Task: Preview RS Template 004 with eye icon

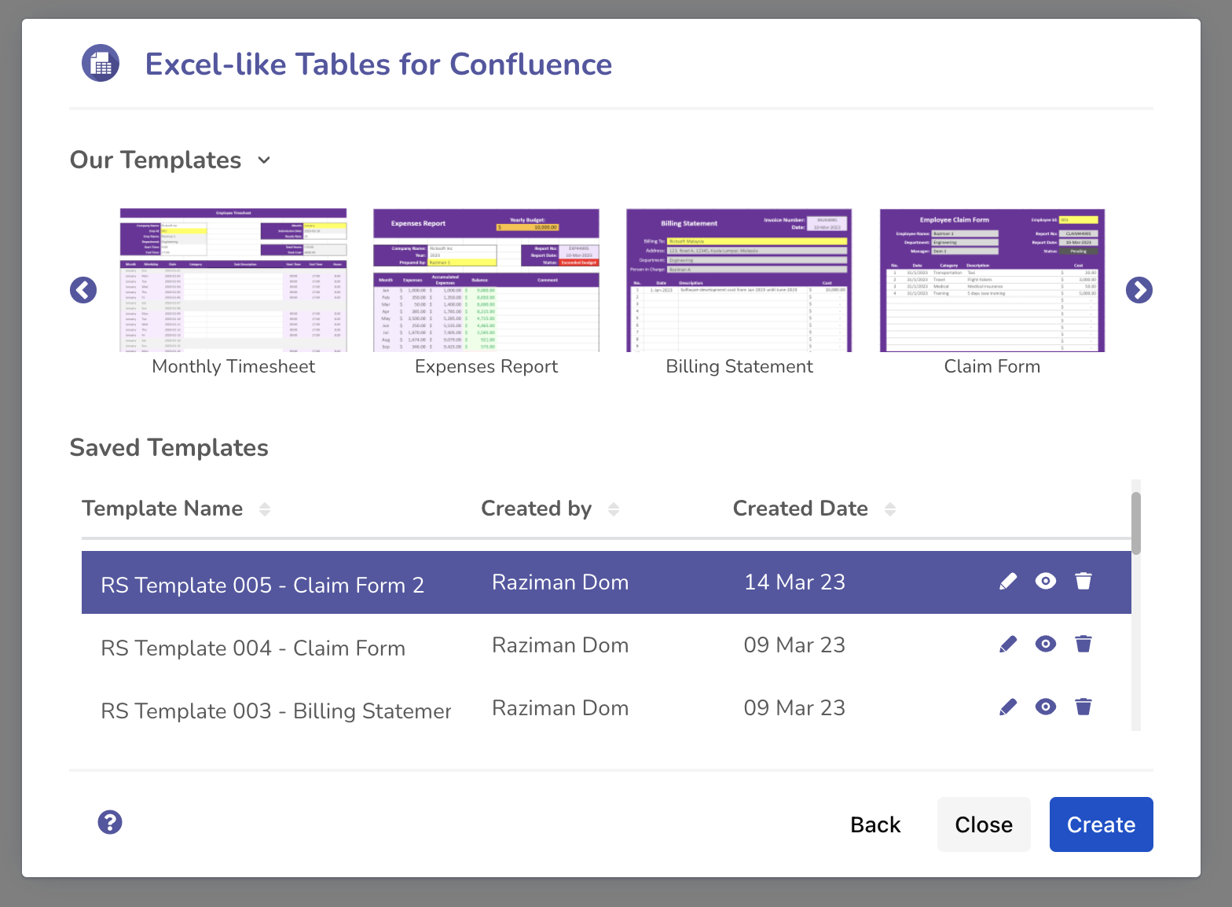Action: [1046, 644]
